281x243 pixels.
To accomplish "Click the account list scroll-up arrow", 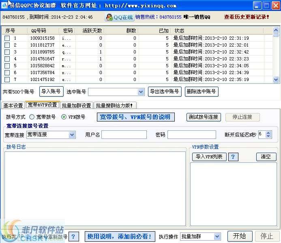I will tap(276, 30).
